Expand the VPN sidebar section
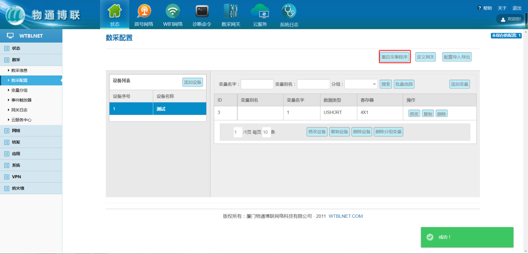This screenshot has width=528, height=254. (x=31, y=177)
